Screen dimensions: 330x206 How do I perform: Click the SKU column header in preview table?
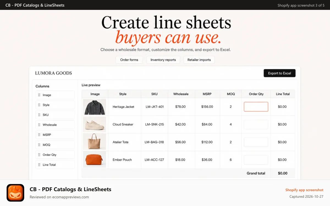pyautogui.click(x=155, y=94)
